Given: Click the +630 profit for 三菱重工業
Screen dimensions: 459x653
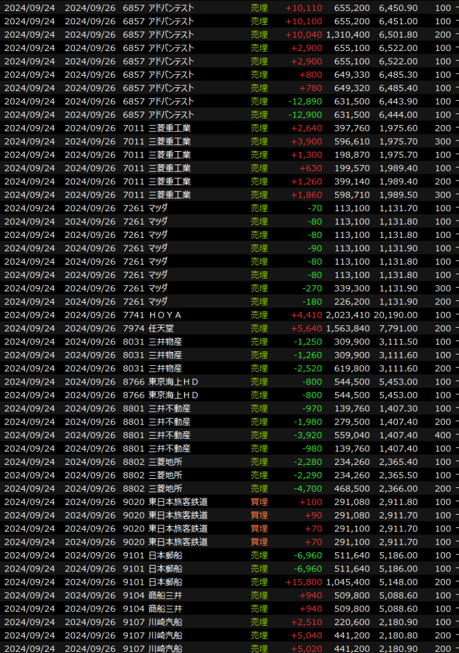Looking at the screenshot, I should pos(311,168).
